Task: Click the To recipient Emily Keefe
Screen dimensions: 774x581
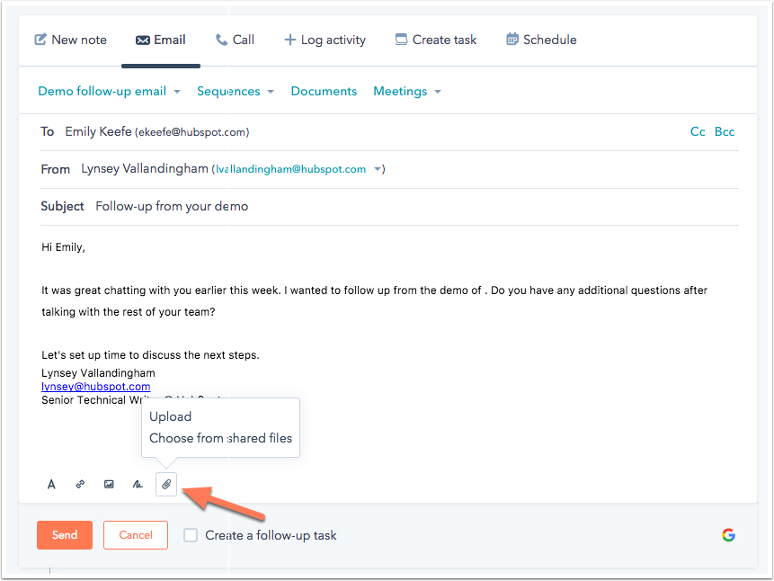Action: coord(157,132)
